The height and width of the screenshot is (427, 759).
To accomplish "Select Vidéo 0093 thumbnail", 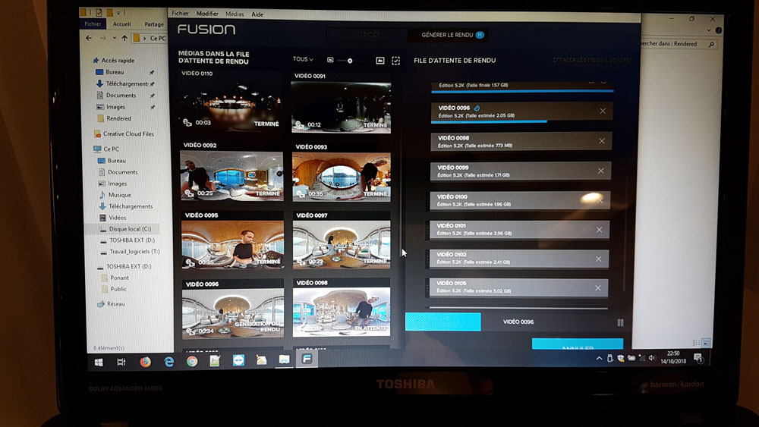I will click(342, 177).
